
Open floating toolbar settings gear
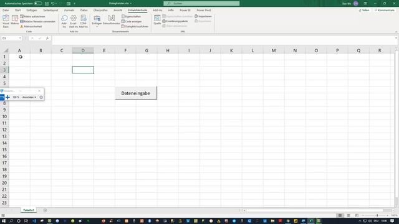click(41, 97)
